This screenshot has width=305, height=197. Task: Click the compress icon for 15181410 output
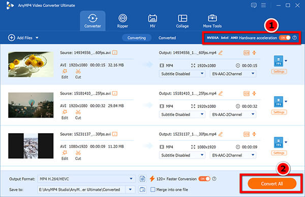pyautogui.click(x=254, y=93)
